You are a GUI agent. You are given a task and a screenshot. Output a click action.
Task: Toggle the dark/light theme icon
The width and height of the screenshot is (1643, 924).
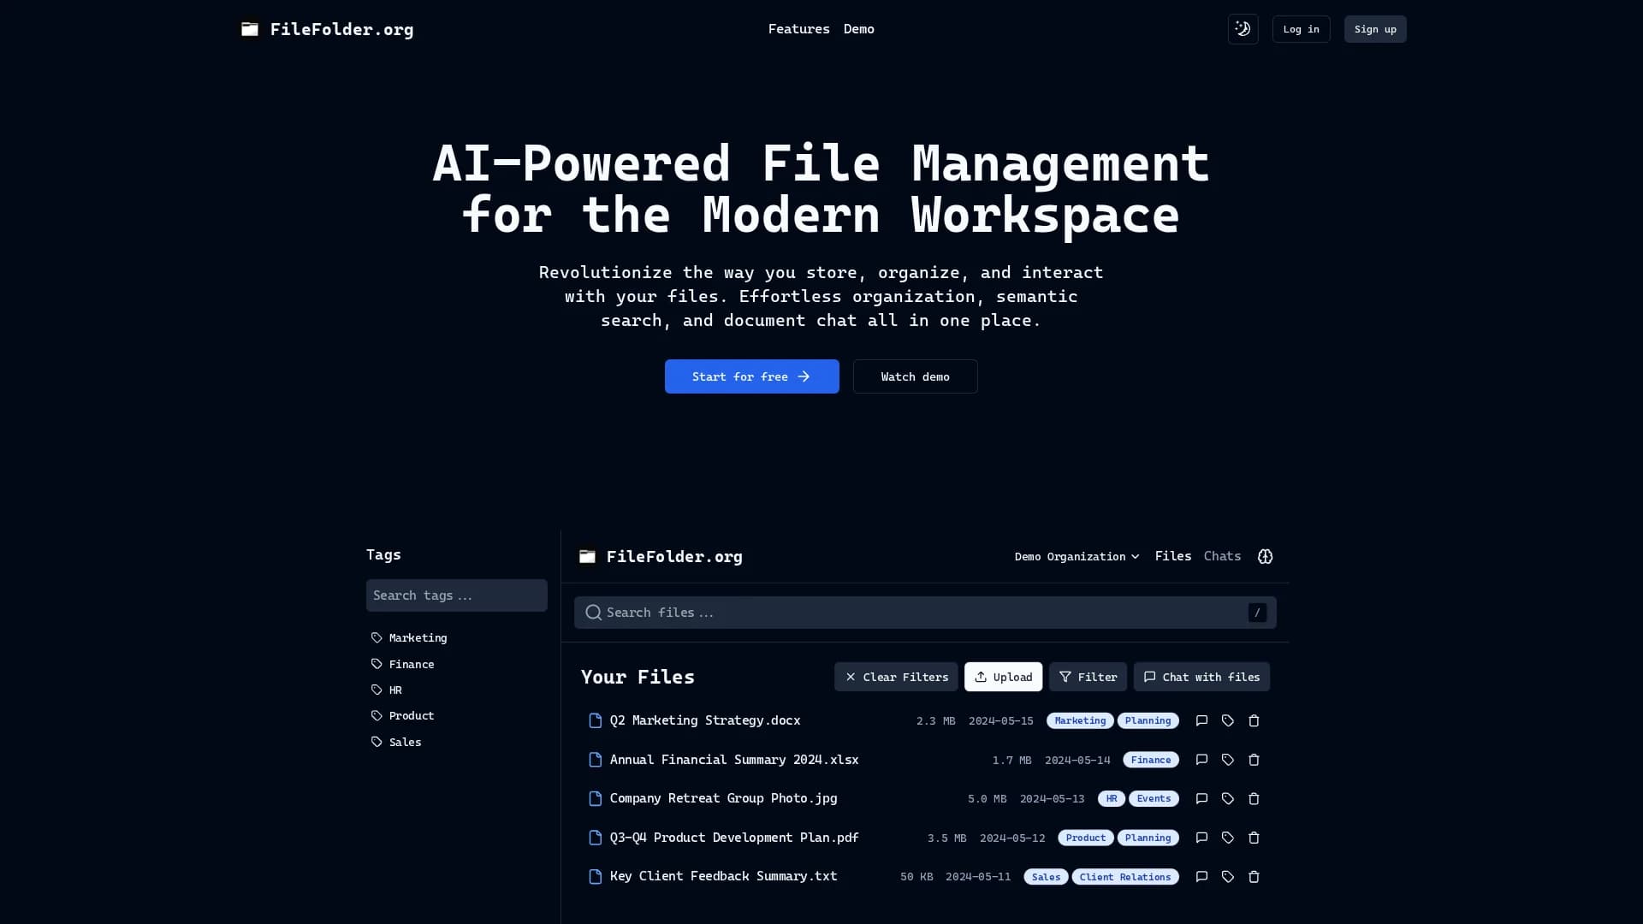click(1243, 29)
